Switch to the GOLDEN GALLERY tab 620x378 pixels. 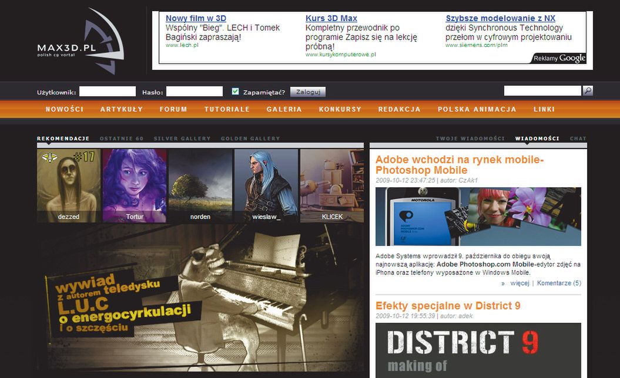point(250,139)
